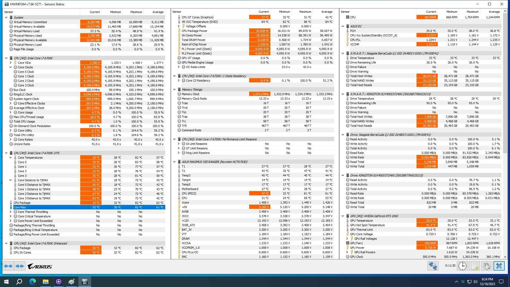Screen dimensions: 510x287
Task: Open sensor settings with the gear icon
Action: [x=487, y=266]
